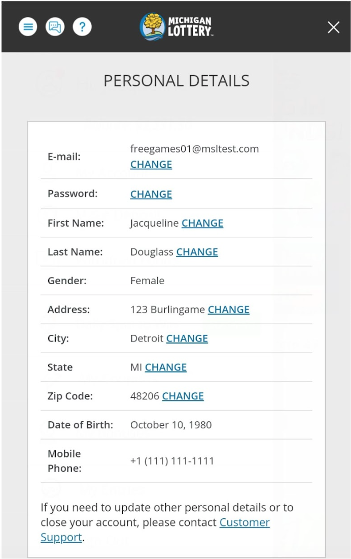This screenshot has width=351, height=559.
Task: Change the zip code 48206
Action: [183, 395]
